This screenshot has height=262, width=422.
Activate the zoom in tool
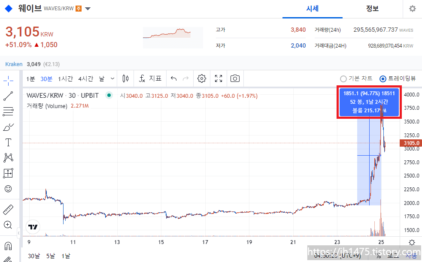8,225
